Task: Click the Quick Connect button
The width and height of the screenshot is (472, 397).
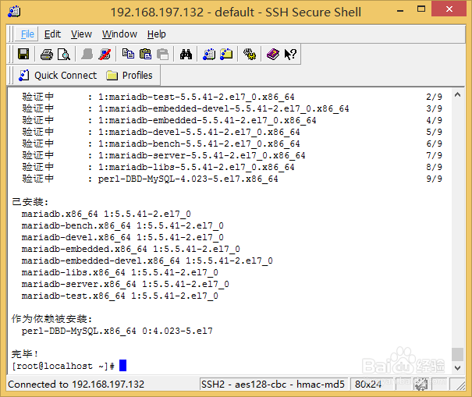Action: pos(58,75)
